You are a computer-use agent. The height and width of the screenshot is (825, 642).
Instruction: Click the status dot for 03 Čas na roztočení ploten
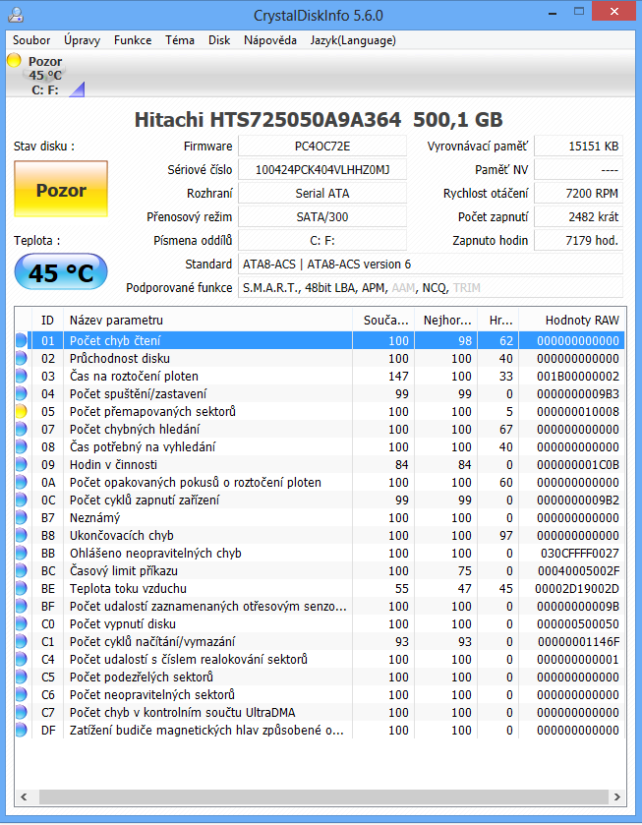pos(21,377)
